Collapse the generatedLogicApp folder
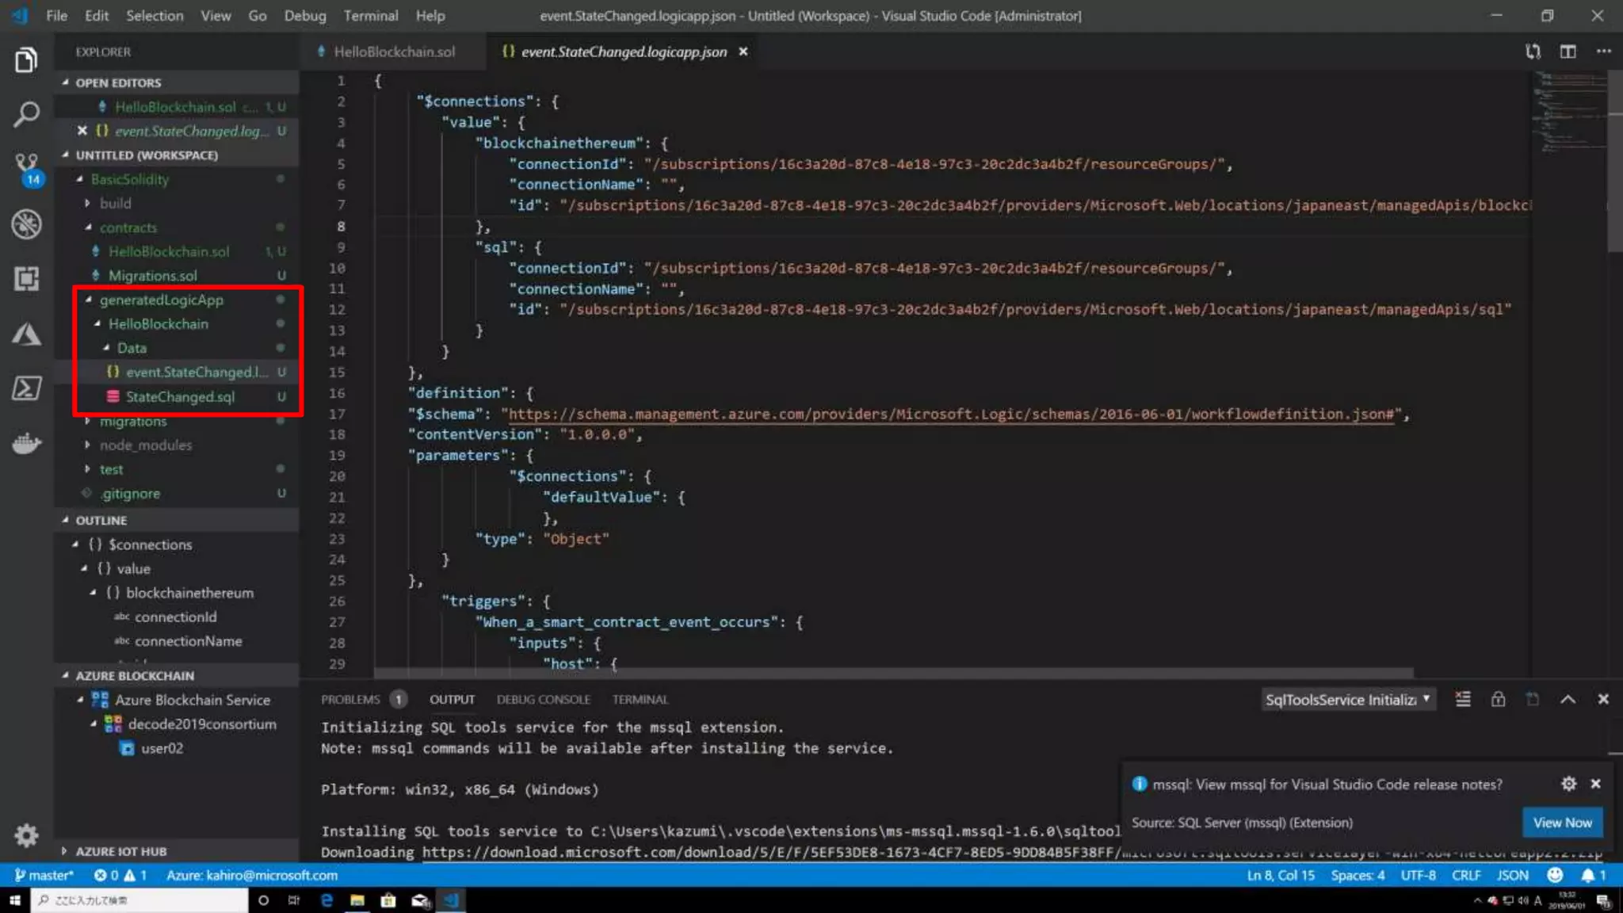Screen dimensions: 1623x913 (161, 300)
